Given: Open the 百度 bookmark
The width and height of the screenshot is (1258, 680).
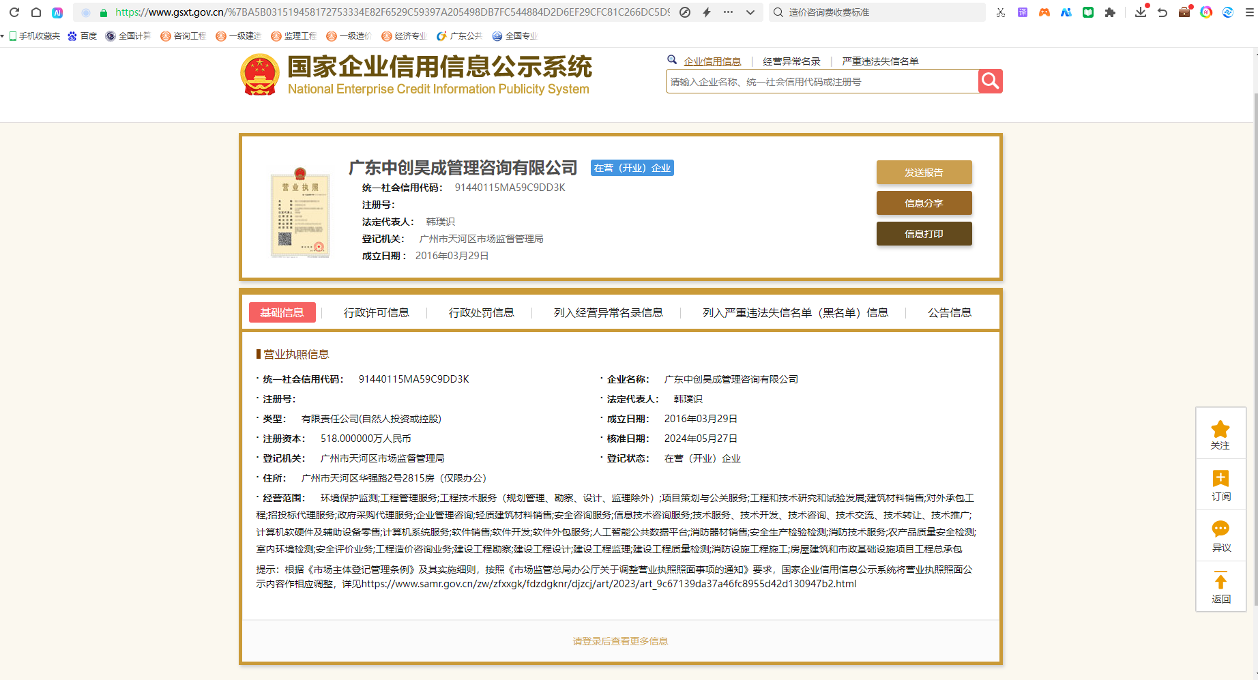Looking at the screenshot, I should (82, 35).
